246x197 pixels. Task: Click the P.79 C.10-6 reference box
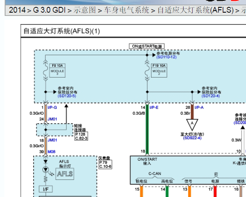coord(105,164)
